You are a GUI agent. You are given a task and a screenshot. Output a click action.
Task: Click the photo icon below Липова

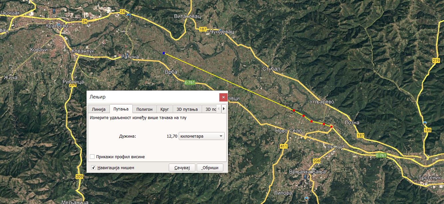(x=306, y=199)
